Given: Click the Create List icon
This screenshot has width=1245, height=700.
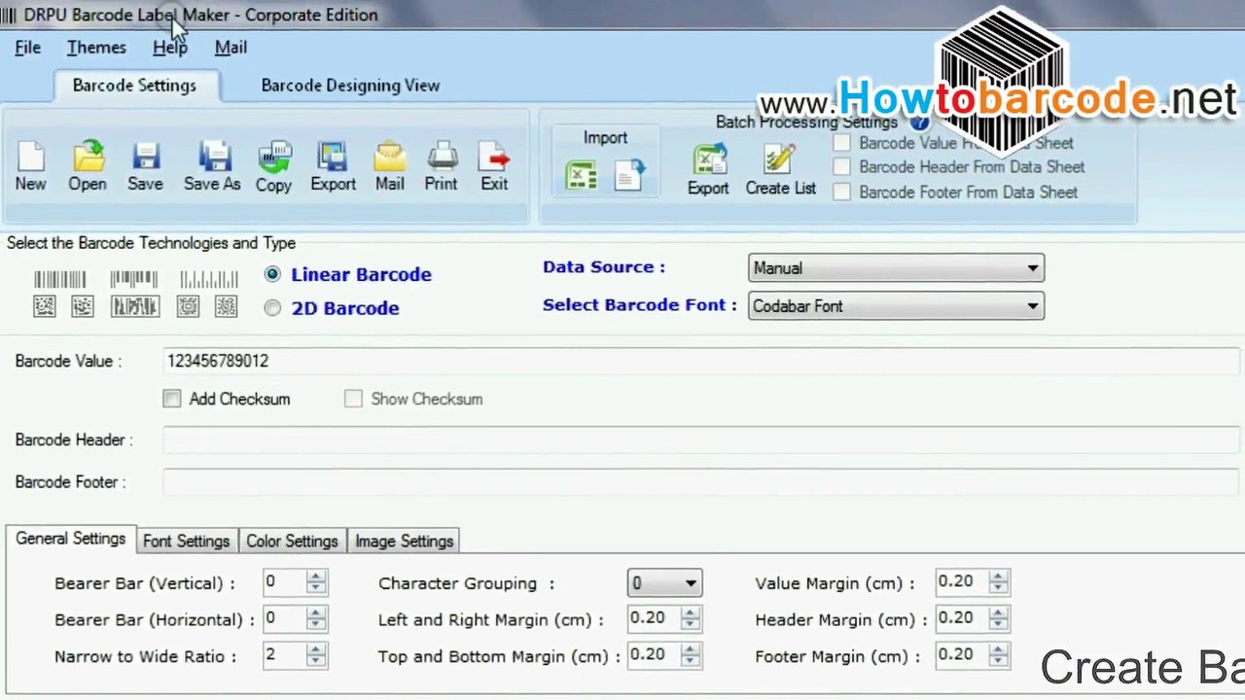Looking at the screenshot, I should pyautogui.click(x=779, y=159).
